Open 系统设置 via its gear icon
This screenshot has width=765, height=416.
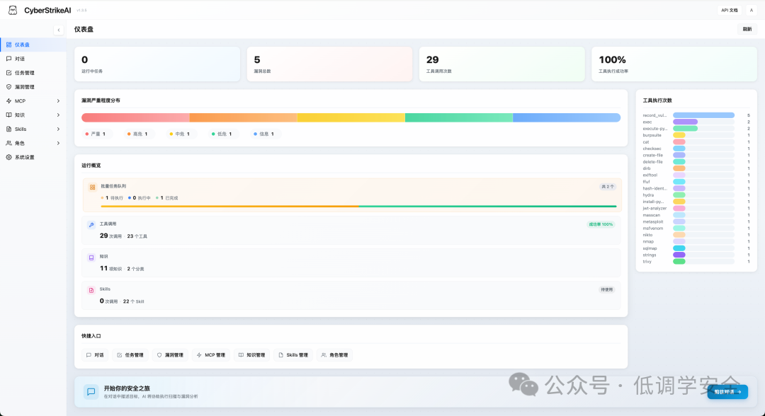click(x=8, y=157)
